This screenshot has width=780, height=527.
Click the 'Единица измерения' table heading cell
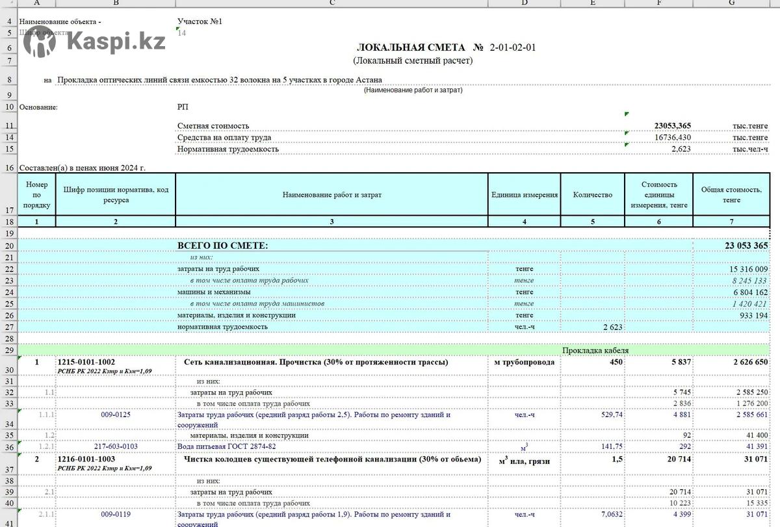[524, 195]
